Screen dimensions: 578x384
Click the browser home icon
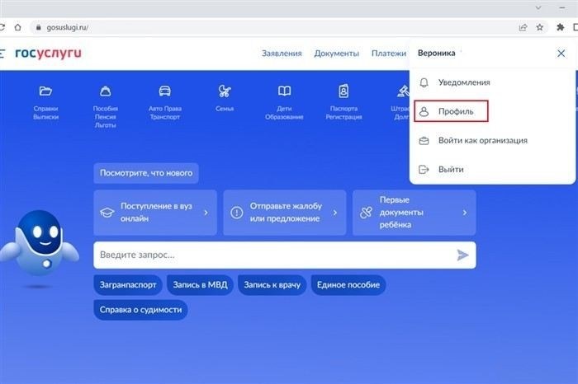[17, 27]
